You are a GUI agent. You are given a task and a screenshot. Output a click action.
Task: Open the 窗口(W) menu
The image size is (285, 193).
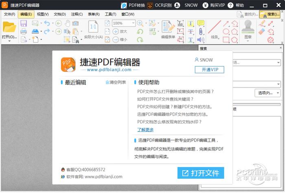(128, 14)
